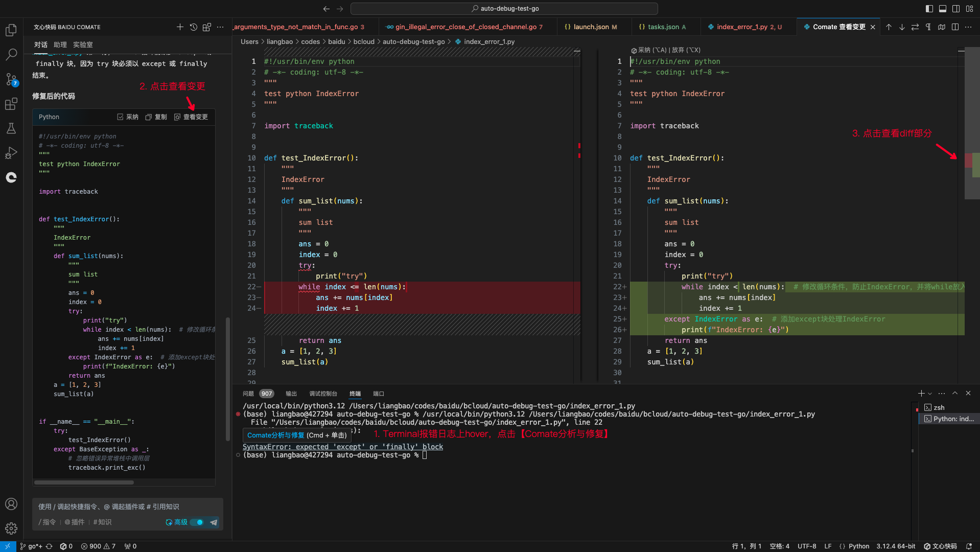Screen dimensions: 980x552
Task: Toggle the 高级 advanced mode switch
Action: [x=197, y=522]
